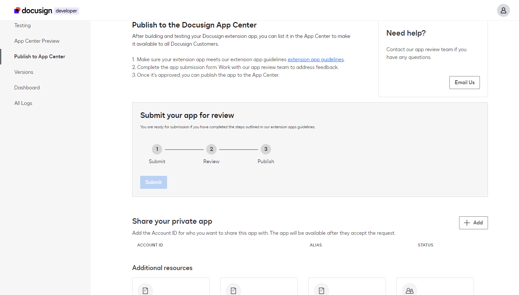Open the third document resource card icon
Image resolution: width=519 pixels, height=295 pixels.
click(322, 290)
